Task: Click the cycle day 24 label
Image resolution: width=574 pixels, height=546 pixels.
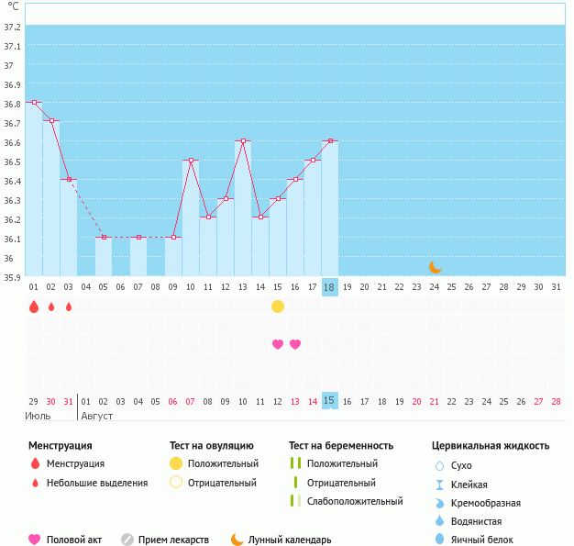Action: [434, 287]
